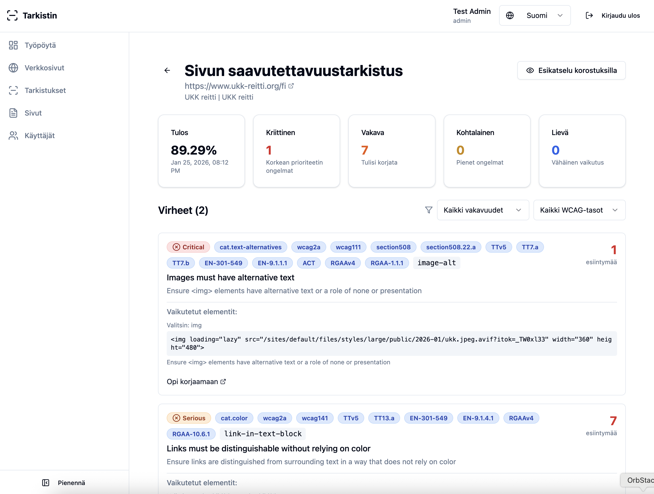The image size is (654, 494).
Task: Click the back arrow icon beside the title
Action: pyautogui.click(x=167, y=70)
